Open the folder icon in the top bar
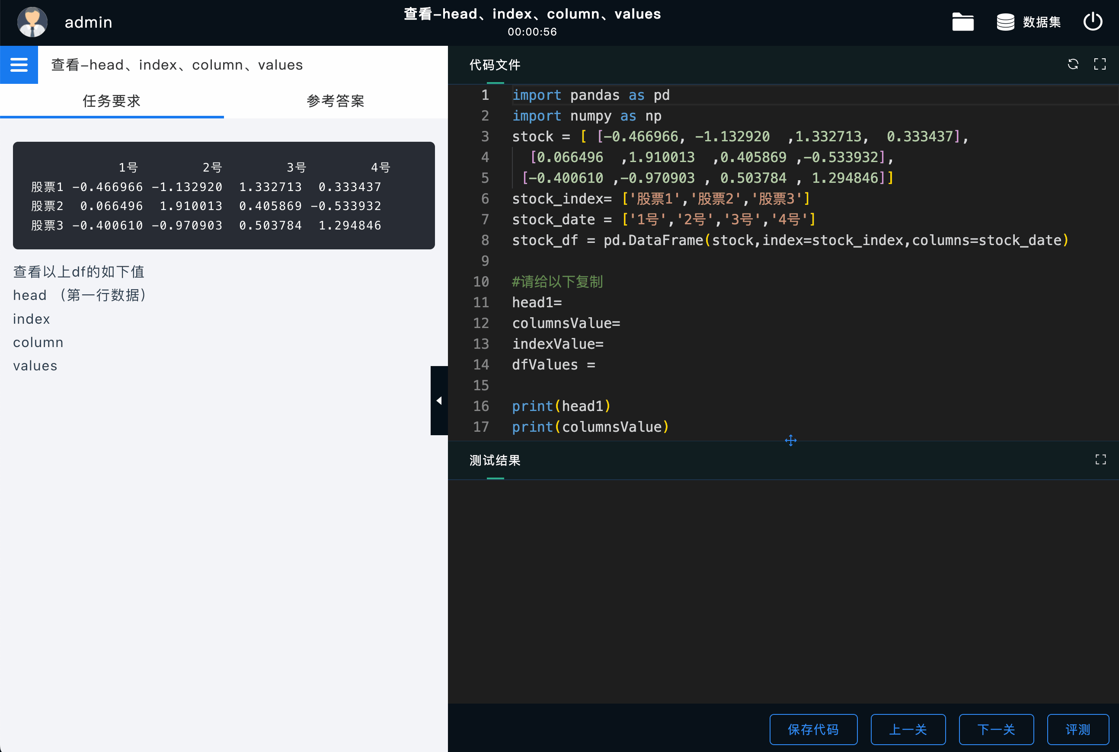 coord(962,22)
